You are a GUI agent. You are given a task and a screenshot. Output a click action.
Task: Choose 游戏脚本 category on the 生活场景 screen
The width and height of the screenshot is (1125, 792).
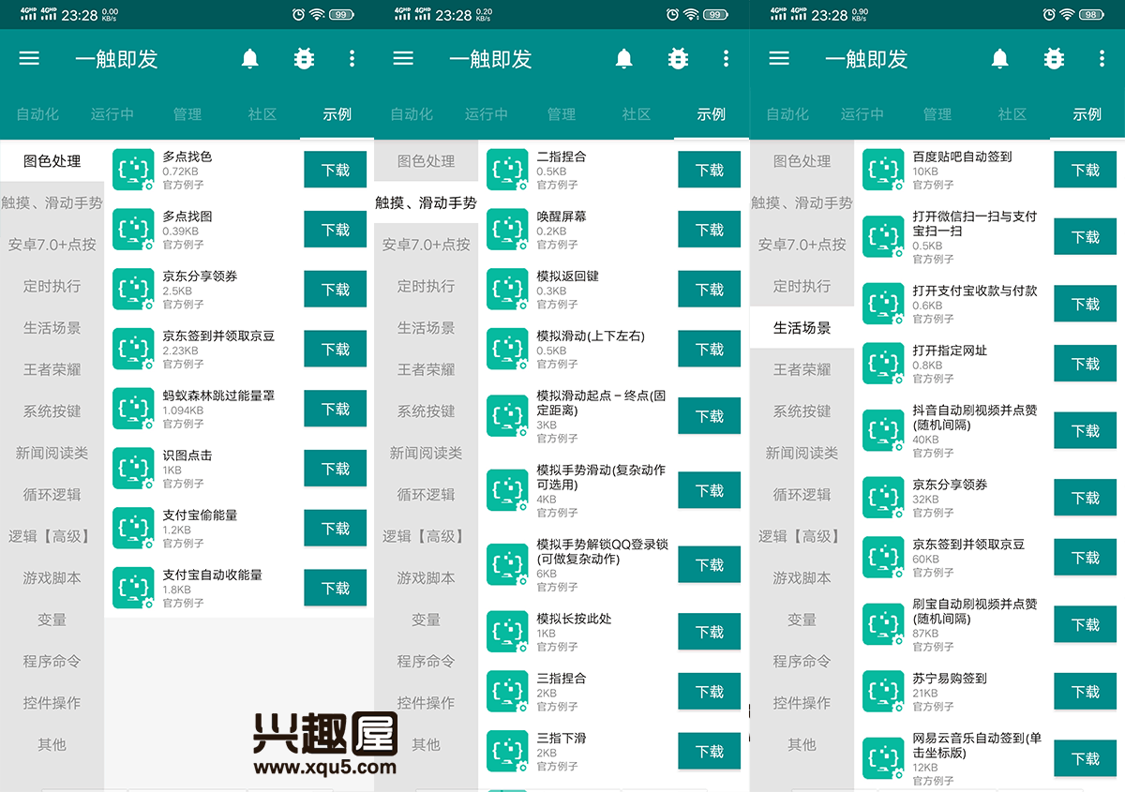click(802, 577)
